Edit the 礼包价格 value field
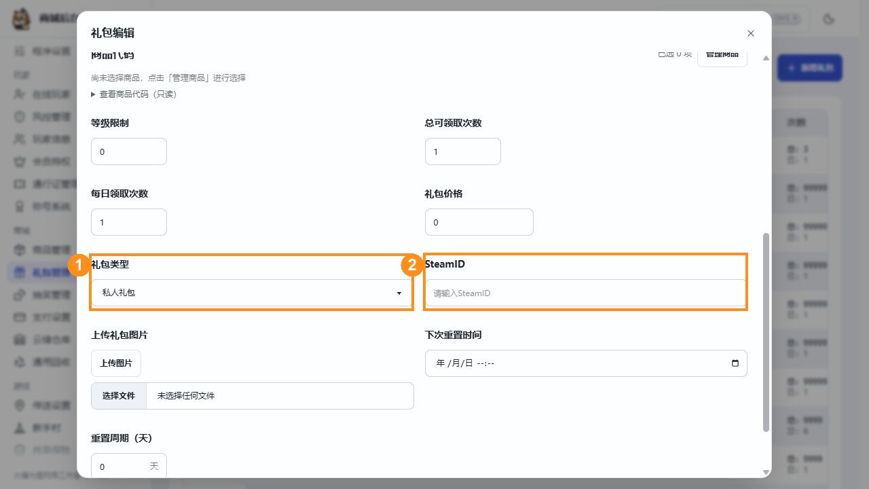This screenshot has height=489, width=869. (x=479, y=222)
